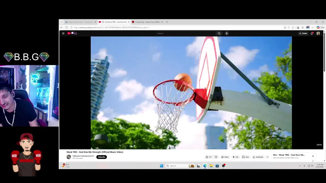This screenshot has height=183, width=326.
Task: Open the Talibandz Entertainment channel name link
Action: click(82, 156)
